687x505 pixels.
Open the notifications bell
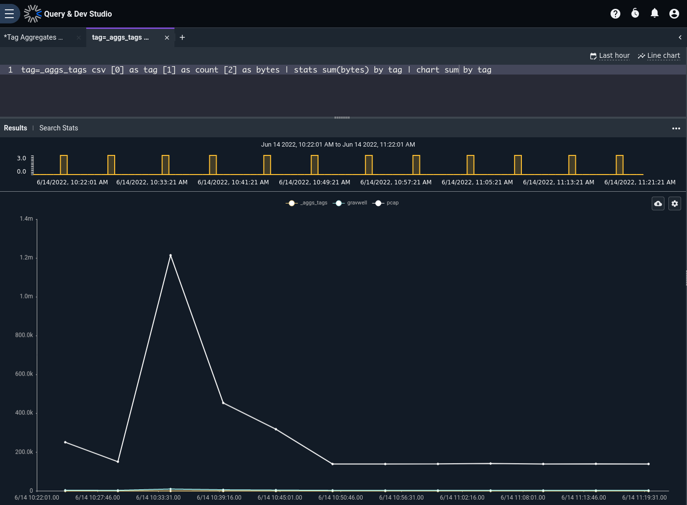tap(655, 13)
